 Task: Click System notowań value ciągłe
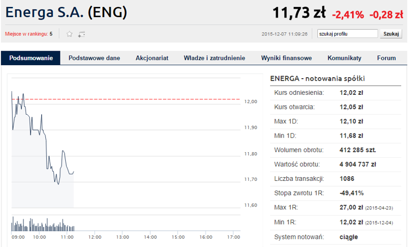(x=348, y=237)
